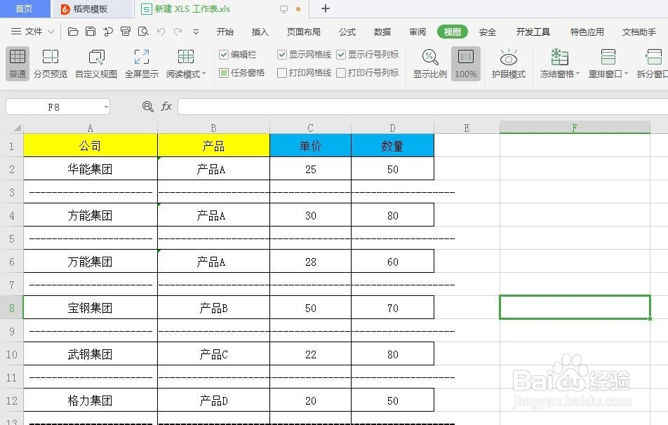668x425 pixels.
Task: Switch to the 首页 home tab
Action: tap(25, 8)
